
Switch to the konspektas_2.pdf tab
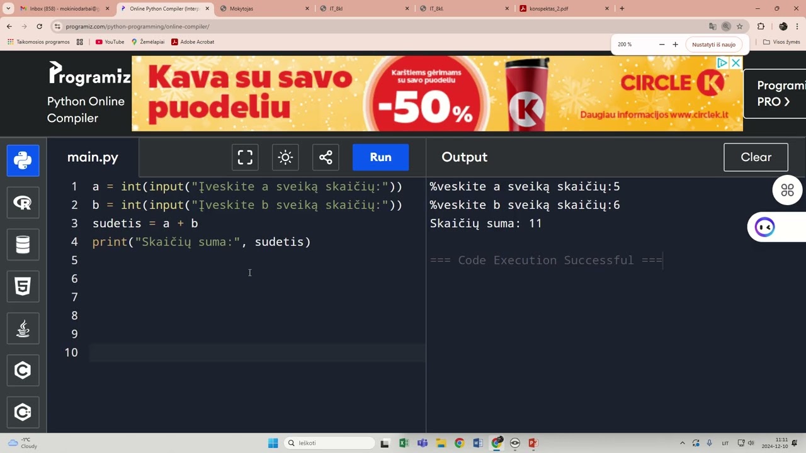pos(564,9)
